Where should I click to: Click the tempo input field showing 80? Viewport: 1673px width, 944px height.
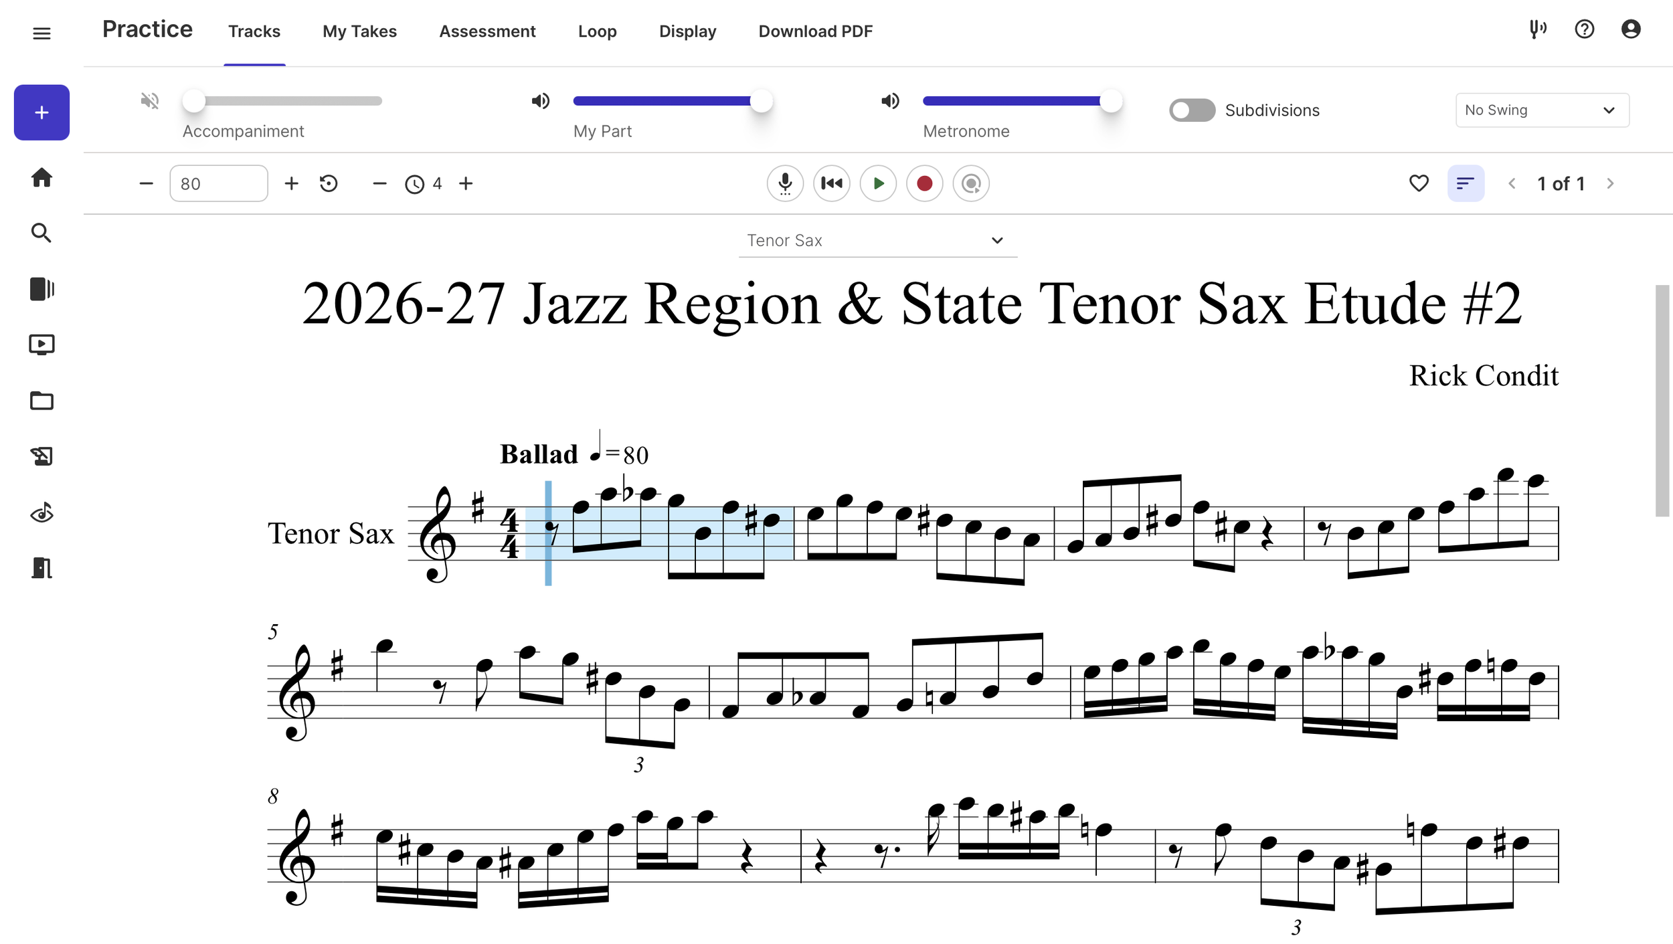(x=218, y=183)
